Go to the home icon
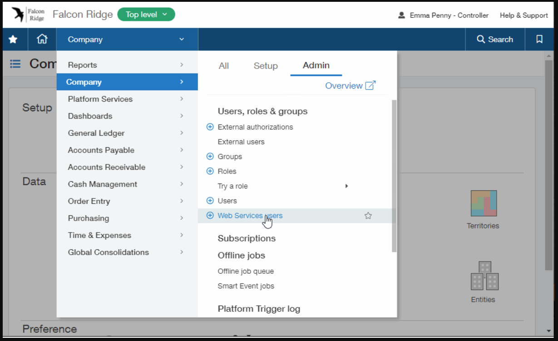 42,40
